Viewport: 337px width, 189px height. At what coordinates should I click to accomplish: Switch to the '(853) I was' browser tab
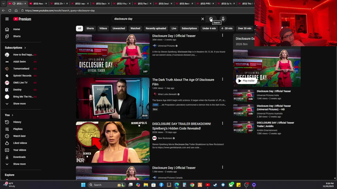[80, 4]
